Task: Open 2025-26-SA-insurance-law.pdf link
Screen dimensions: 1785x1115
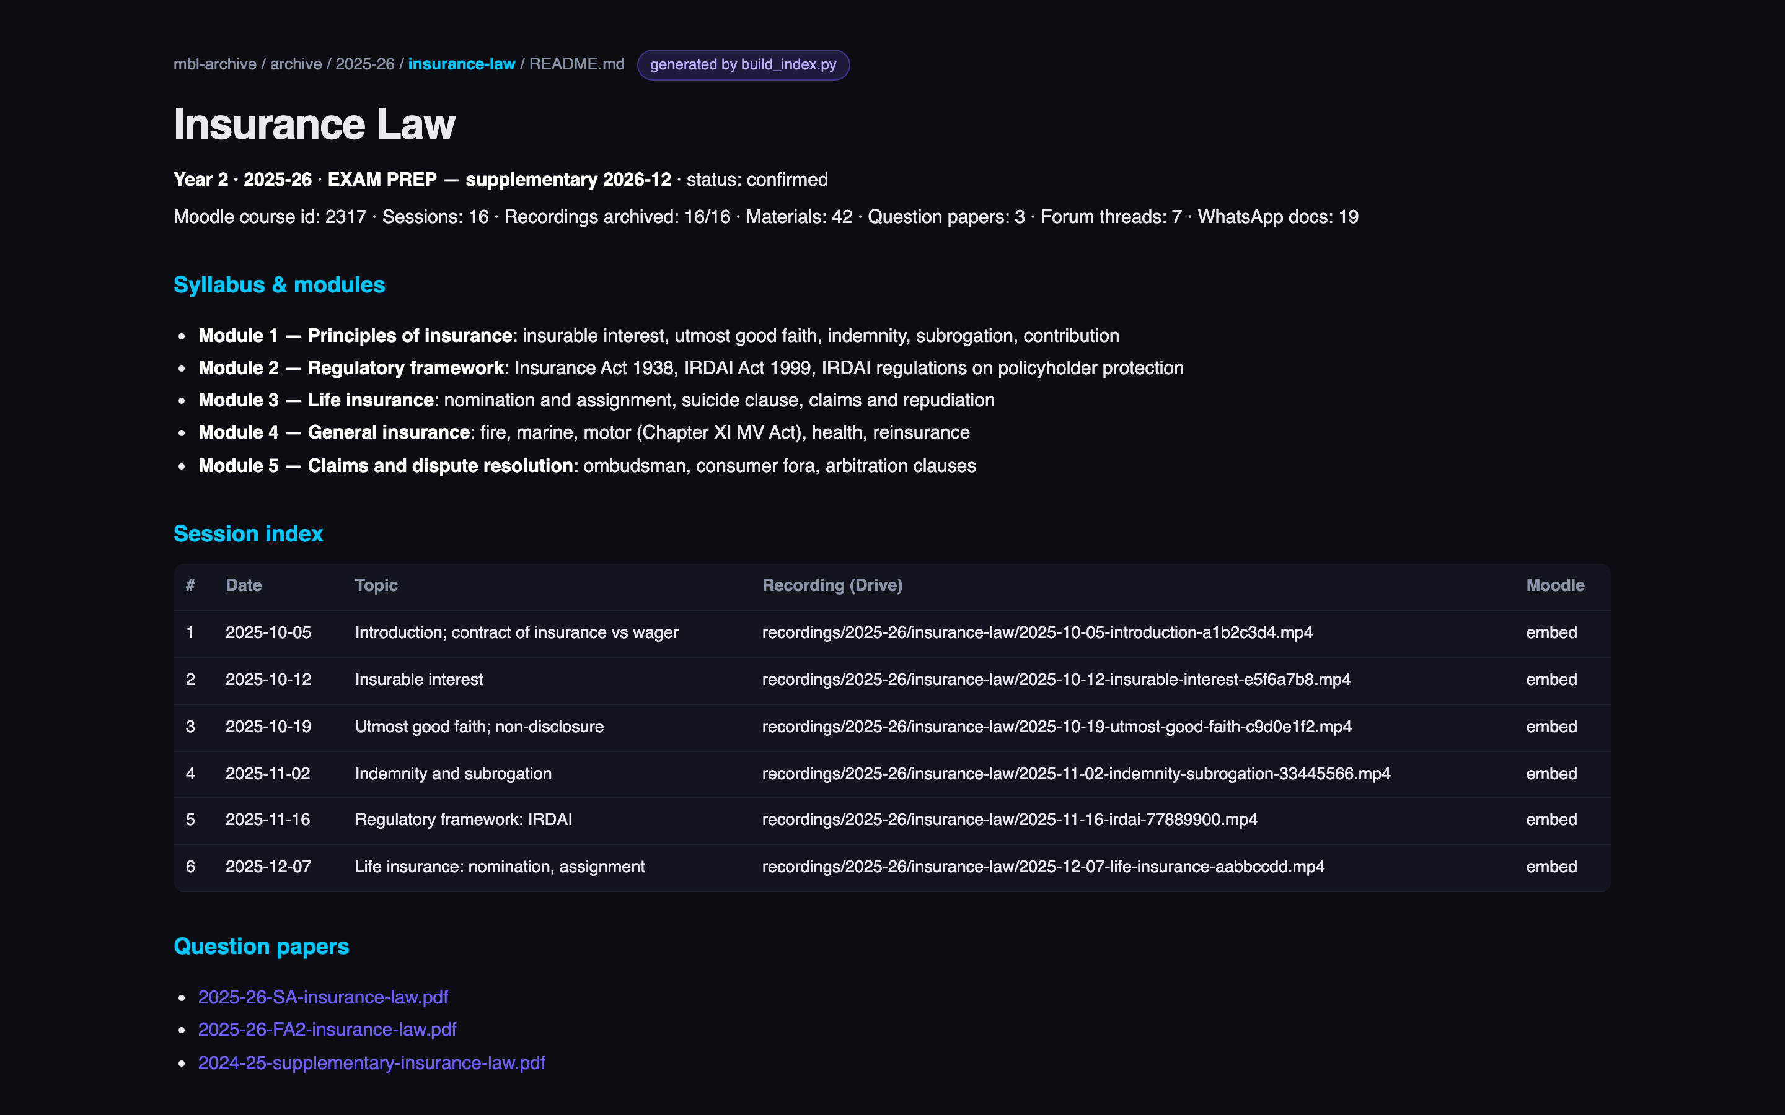Action: point(323,997)
